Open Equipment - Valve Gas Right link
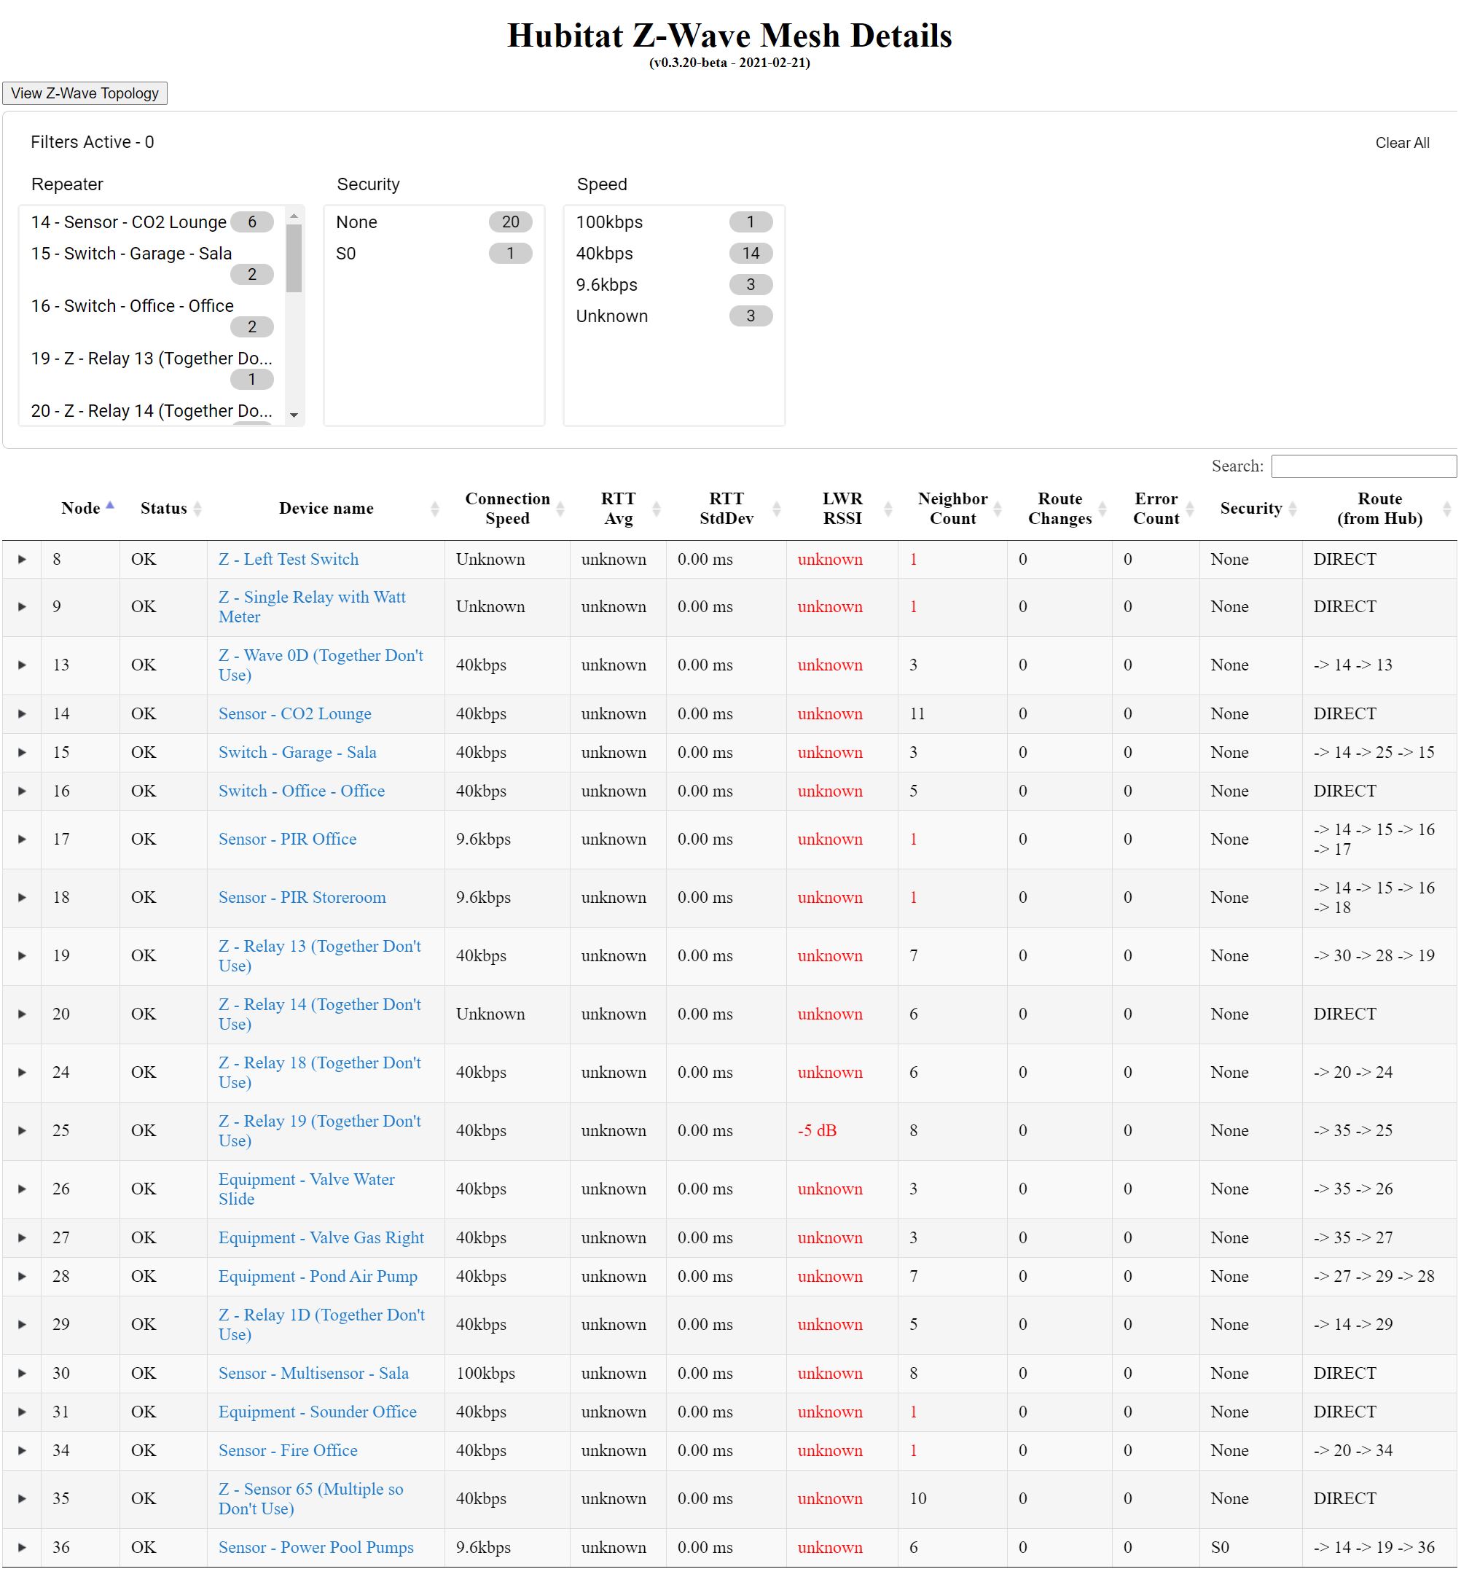The image size is (1461, 1577). coord(321,1238)
